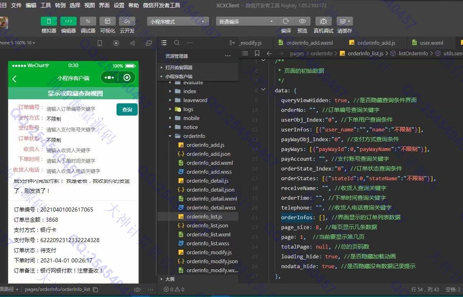Toggle the 调试器 debugger panel button

click(x=88, y=21)
